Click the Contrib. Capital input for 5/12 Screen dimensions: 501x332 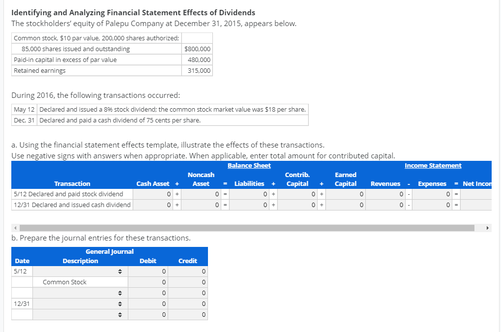(297, 194)
